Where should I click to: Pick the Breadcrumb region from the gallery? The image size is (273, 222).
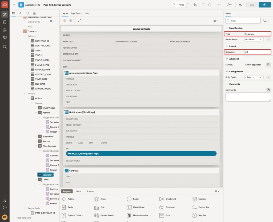click(x=168, y=199)
